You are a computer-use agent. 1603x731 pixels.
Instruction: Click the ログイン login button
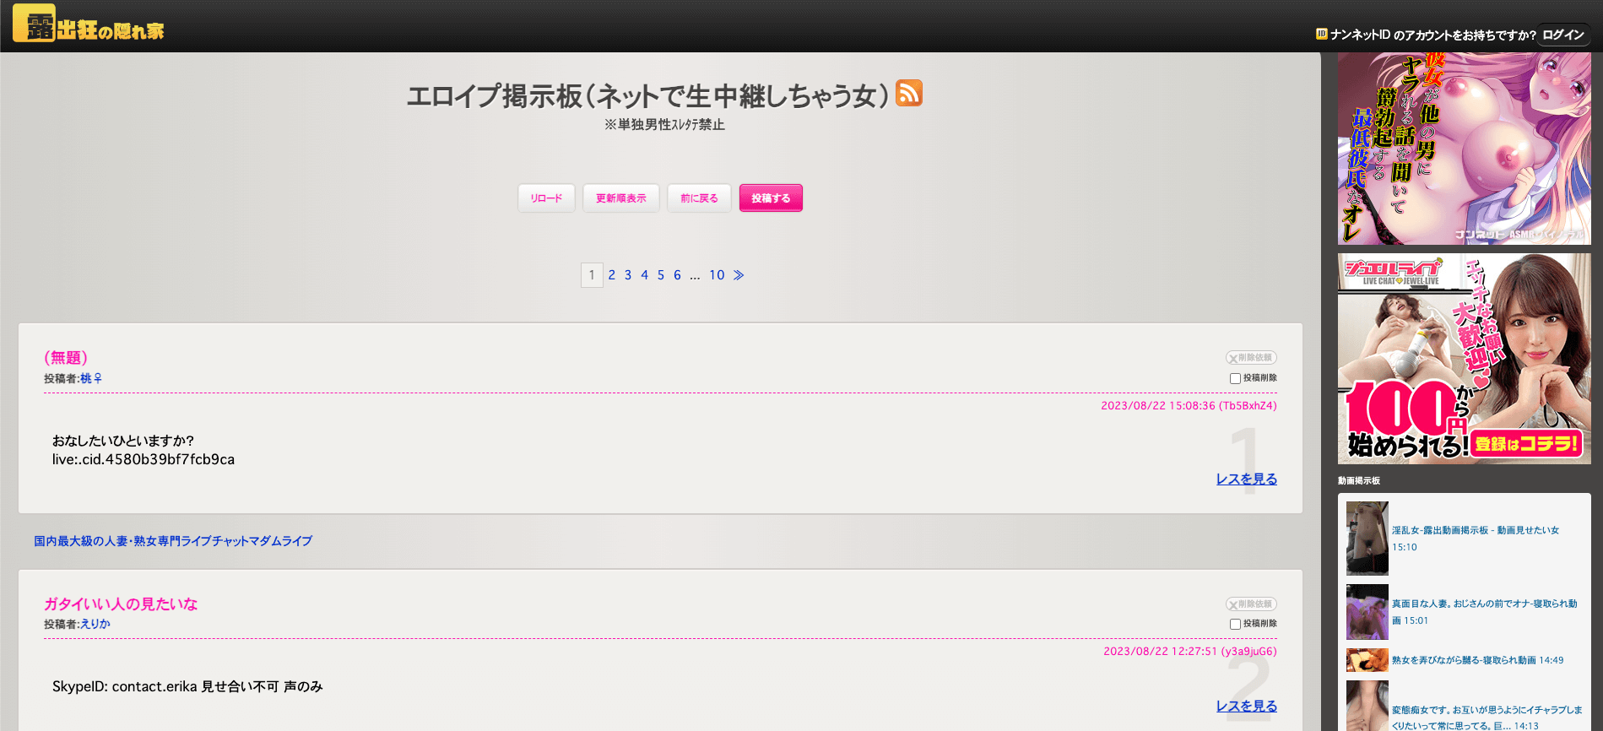[x=1563, y=35]
